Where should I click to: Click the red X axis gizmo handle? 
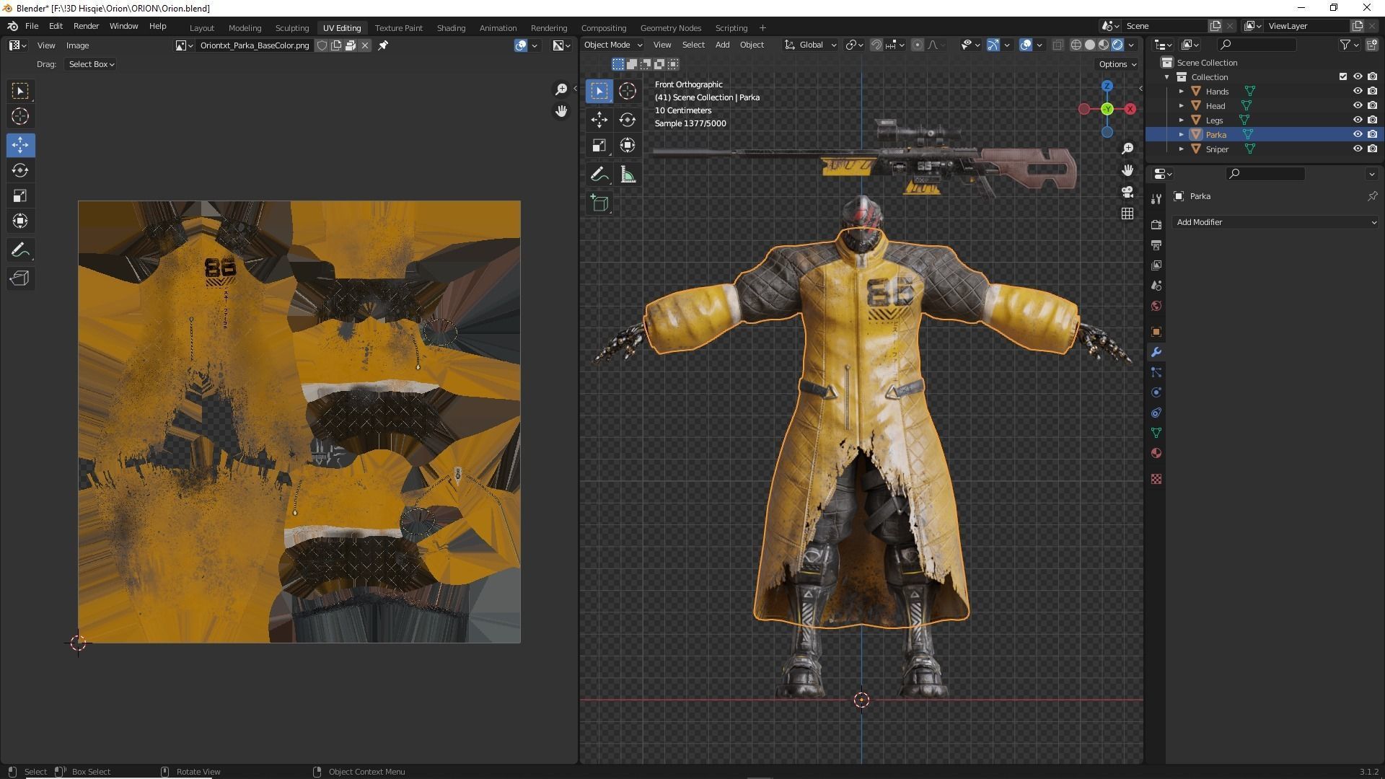[x=1130, y=109]
